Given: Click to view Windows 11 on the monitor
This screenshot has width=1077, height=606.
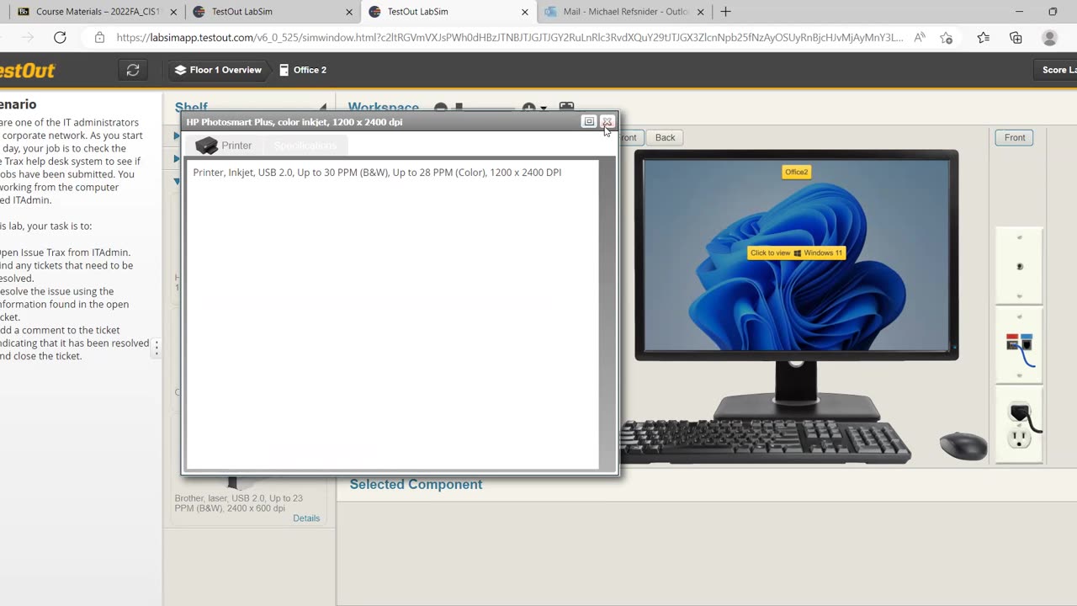Looking at the screenshot, I should pyautogui.click(x=796, y=252).
